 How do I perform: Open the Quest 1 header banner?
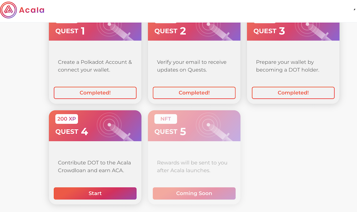point(95,31)
